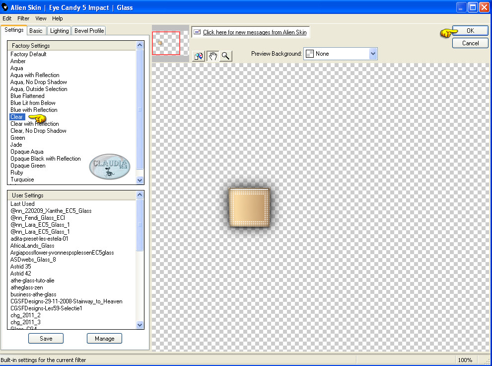Select Astrid 42 user setting
Screen dimensions: 492x366
tap(21, 274)
